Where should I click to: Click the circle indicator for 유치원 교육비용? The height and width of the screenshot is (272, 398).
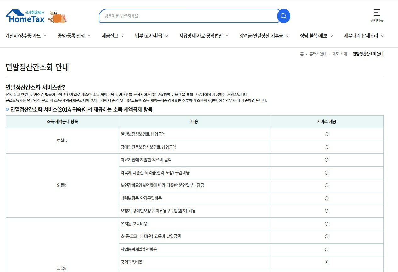tap(327, 224)
